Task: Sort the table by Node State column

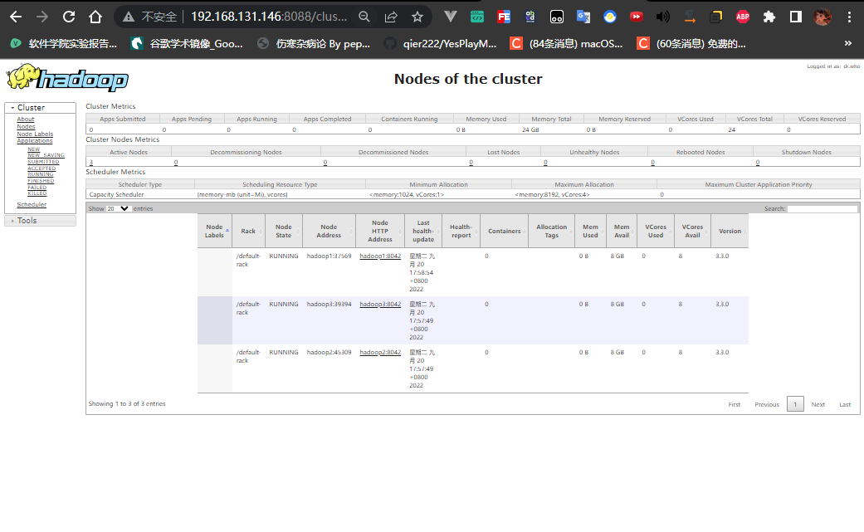Action: coord(283,231)
